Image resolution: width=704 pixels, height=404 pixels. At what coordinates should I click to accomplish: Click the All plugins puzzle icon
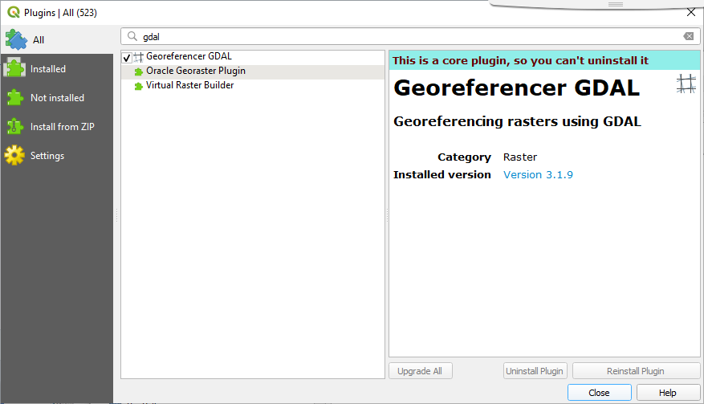click(16, 39)
